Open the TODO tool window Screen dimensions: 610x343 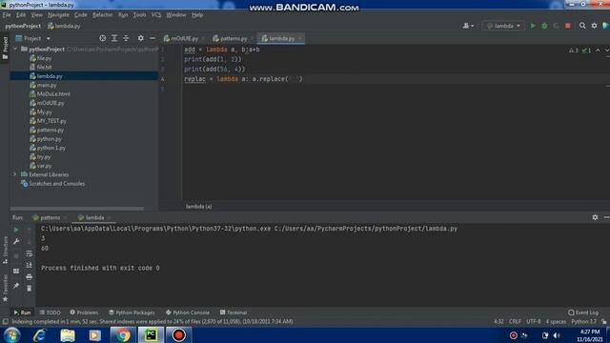pyautogui.click(x=51, y=313)
